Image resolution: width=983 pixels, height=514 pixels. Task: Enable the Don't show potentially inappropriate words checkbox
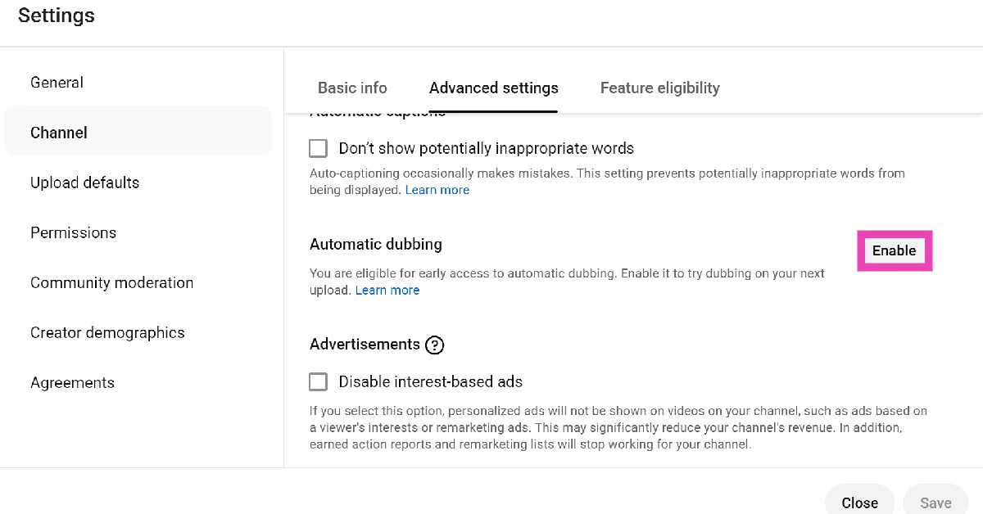318,148
